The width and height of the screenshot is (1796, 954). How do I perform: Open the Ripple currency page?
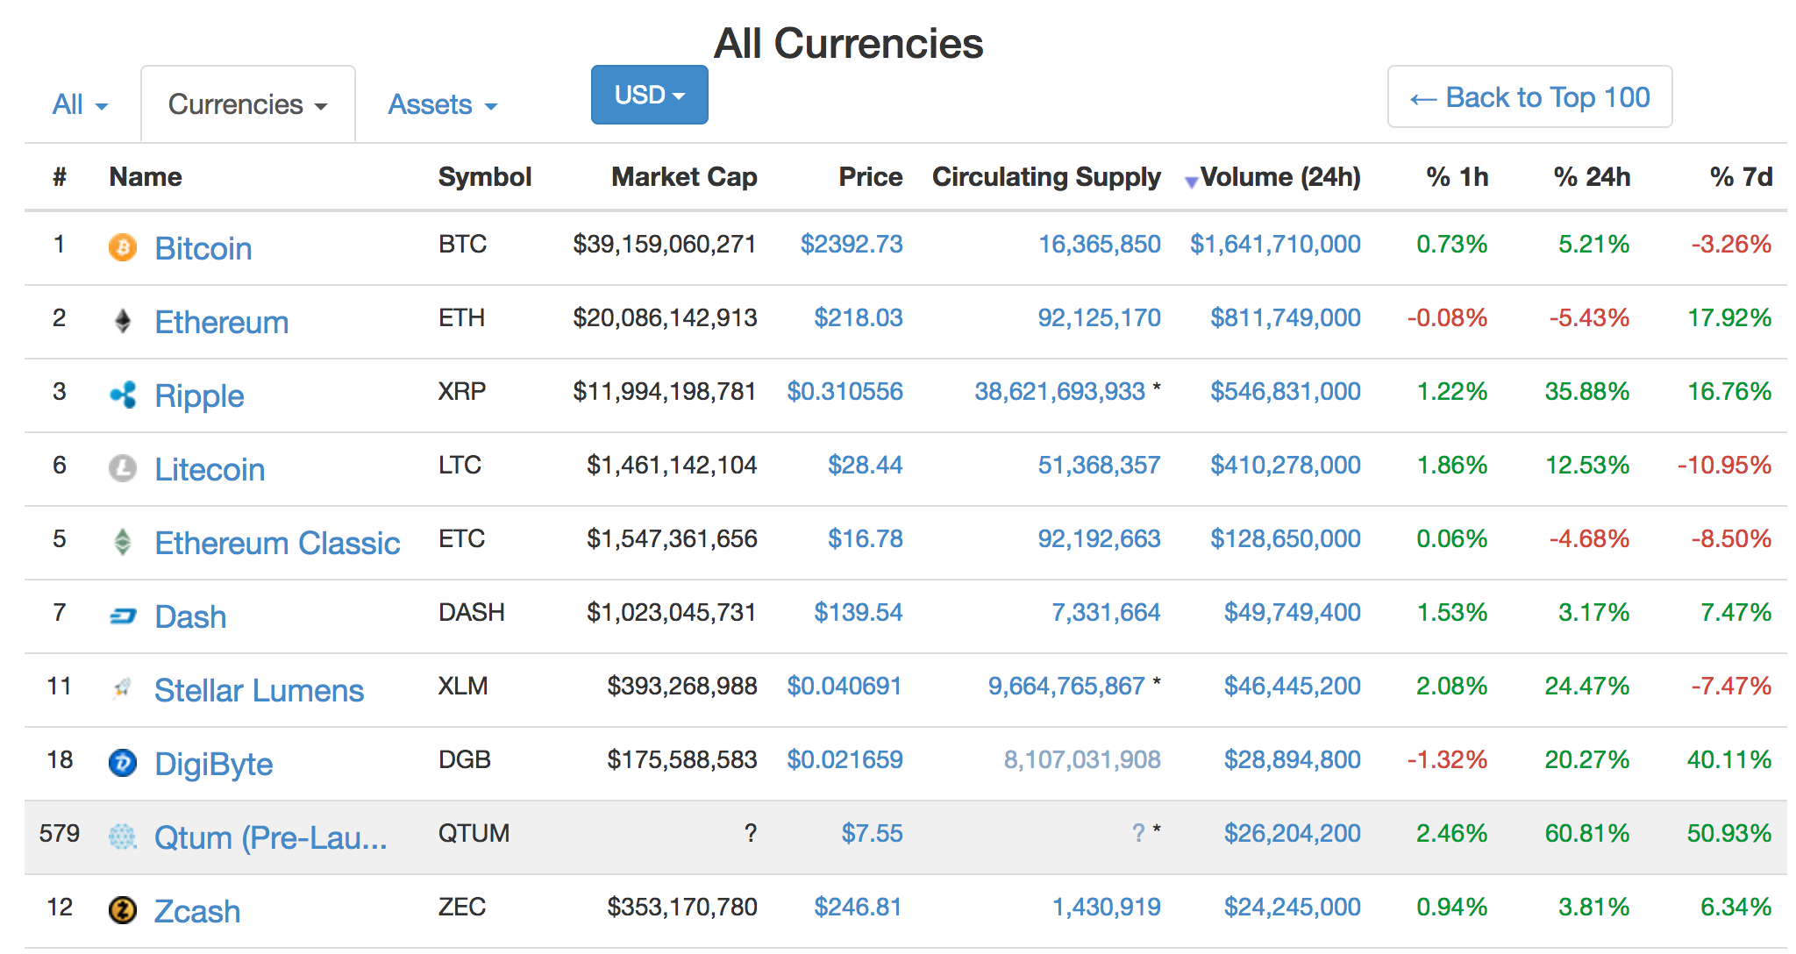point(199,396)
